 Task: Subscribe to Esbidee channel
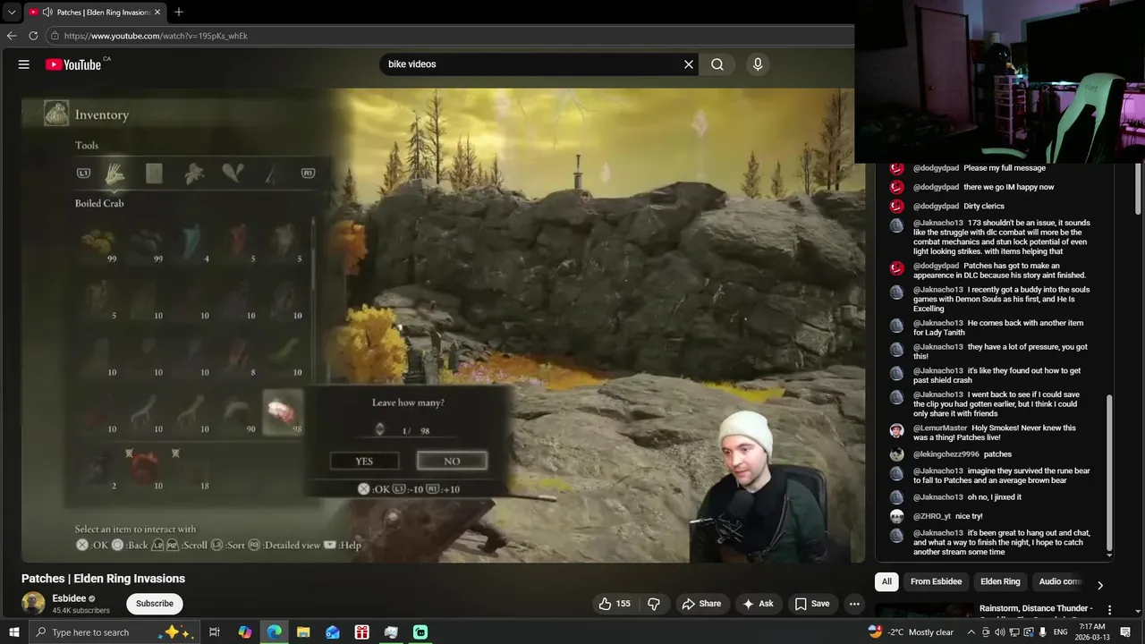155,604
